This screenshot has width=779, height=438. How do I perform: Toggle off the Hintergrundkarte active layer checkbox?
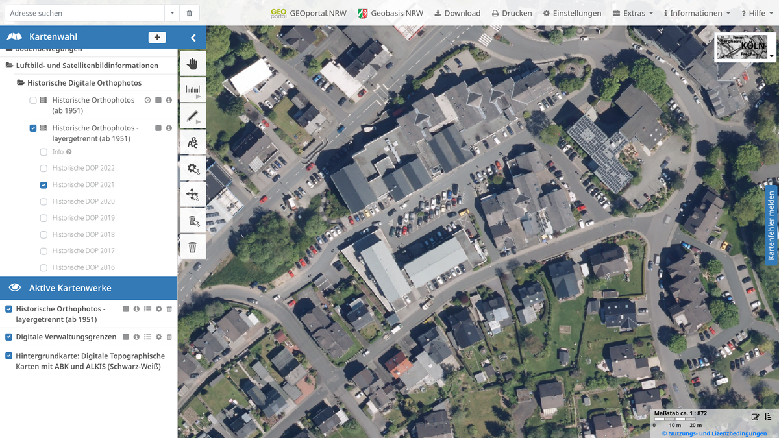click(x=9, y=356)
